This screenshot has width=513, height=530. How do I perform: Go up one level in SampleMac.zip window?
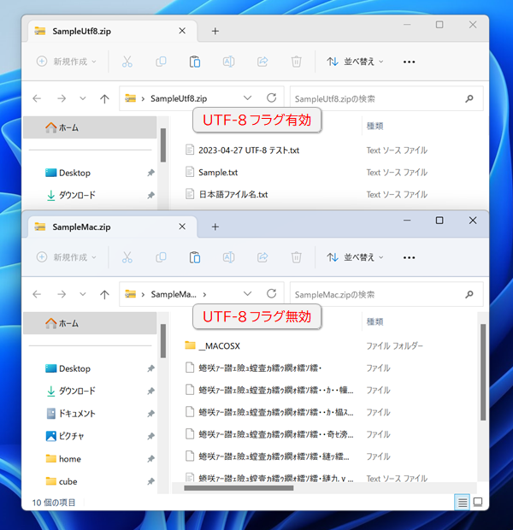104,294
